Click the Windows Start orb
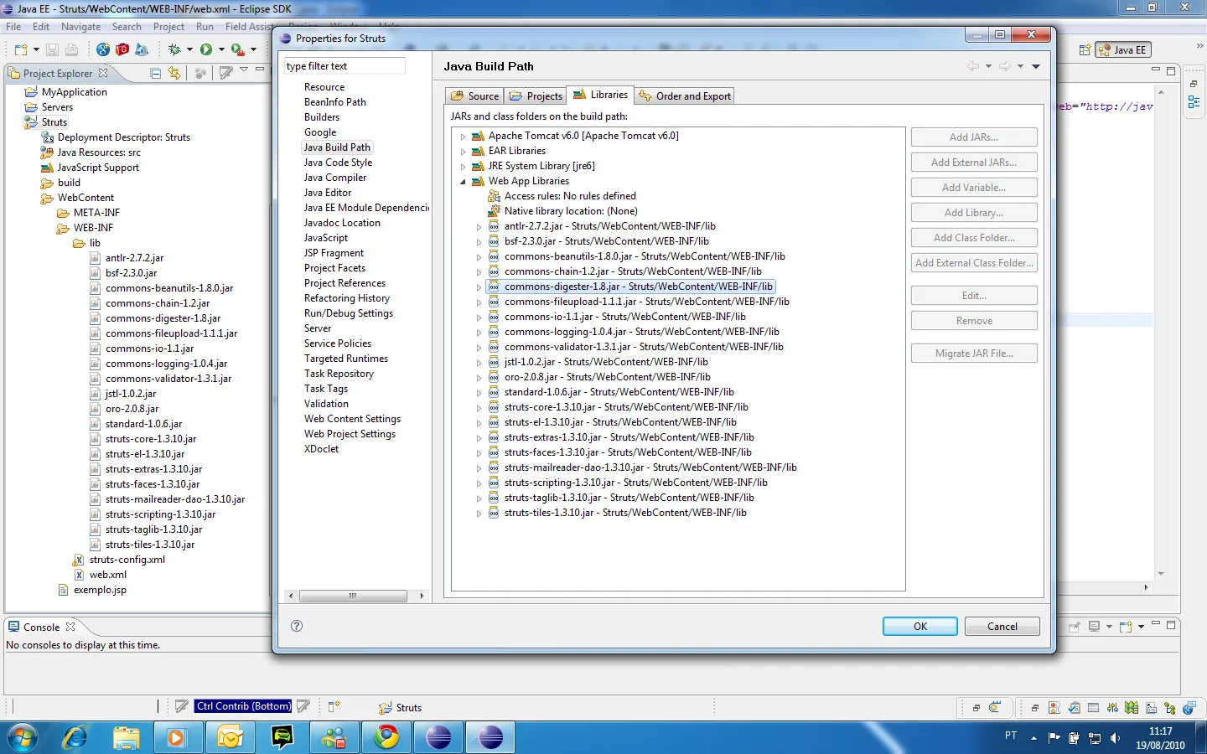 click(23, 737)
